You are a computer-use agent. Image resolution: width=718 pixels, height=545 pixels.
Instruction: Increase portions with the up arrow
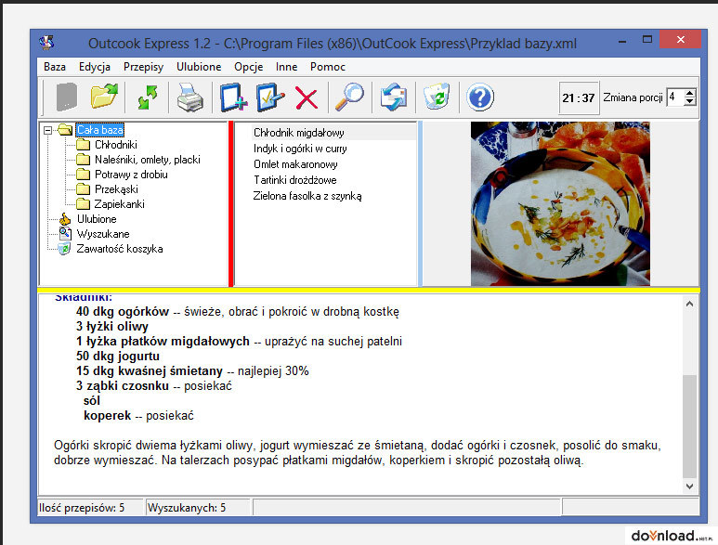[x=689, y=93]
